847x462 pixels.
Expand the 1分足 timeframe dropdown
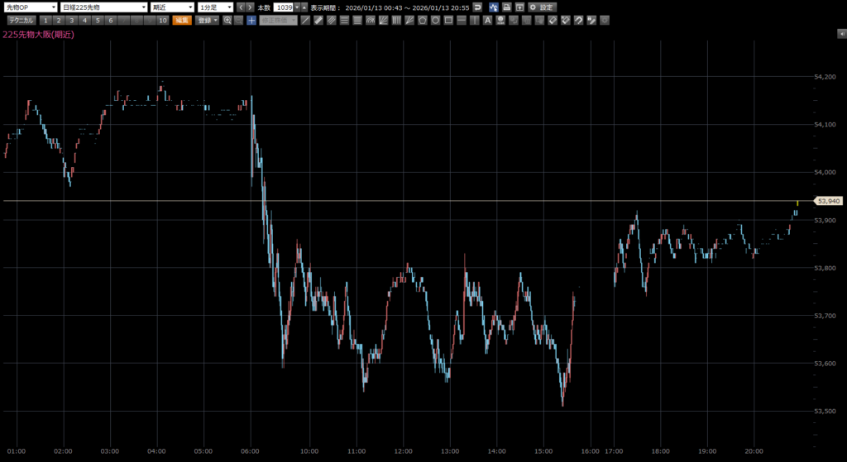(x=215, y=7)
